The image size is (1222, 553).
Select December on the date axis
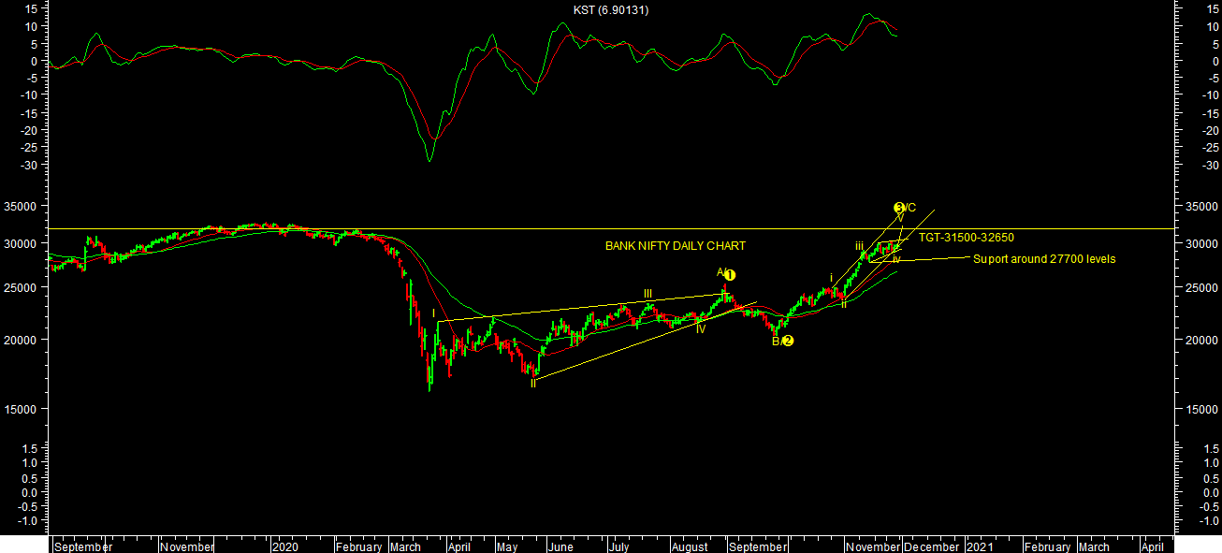point(932,546)
